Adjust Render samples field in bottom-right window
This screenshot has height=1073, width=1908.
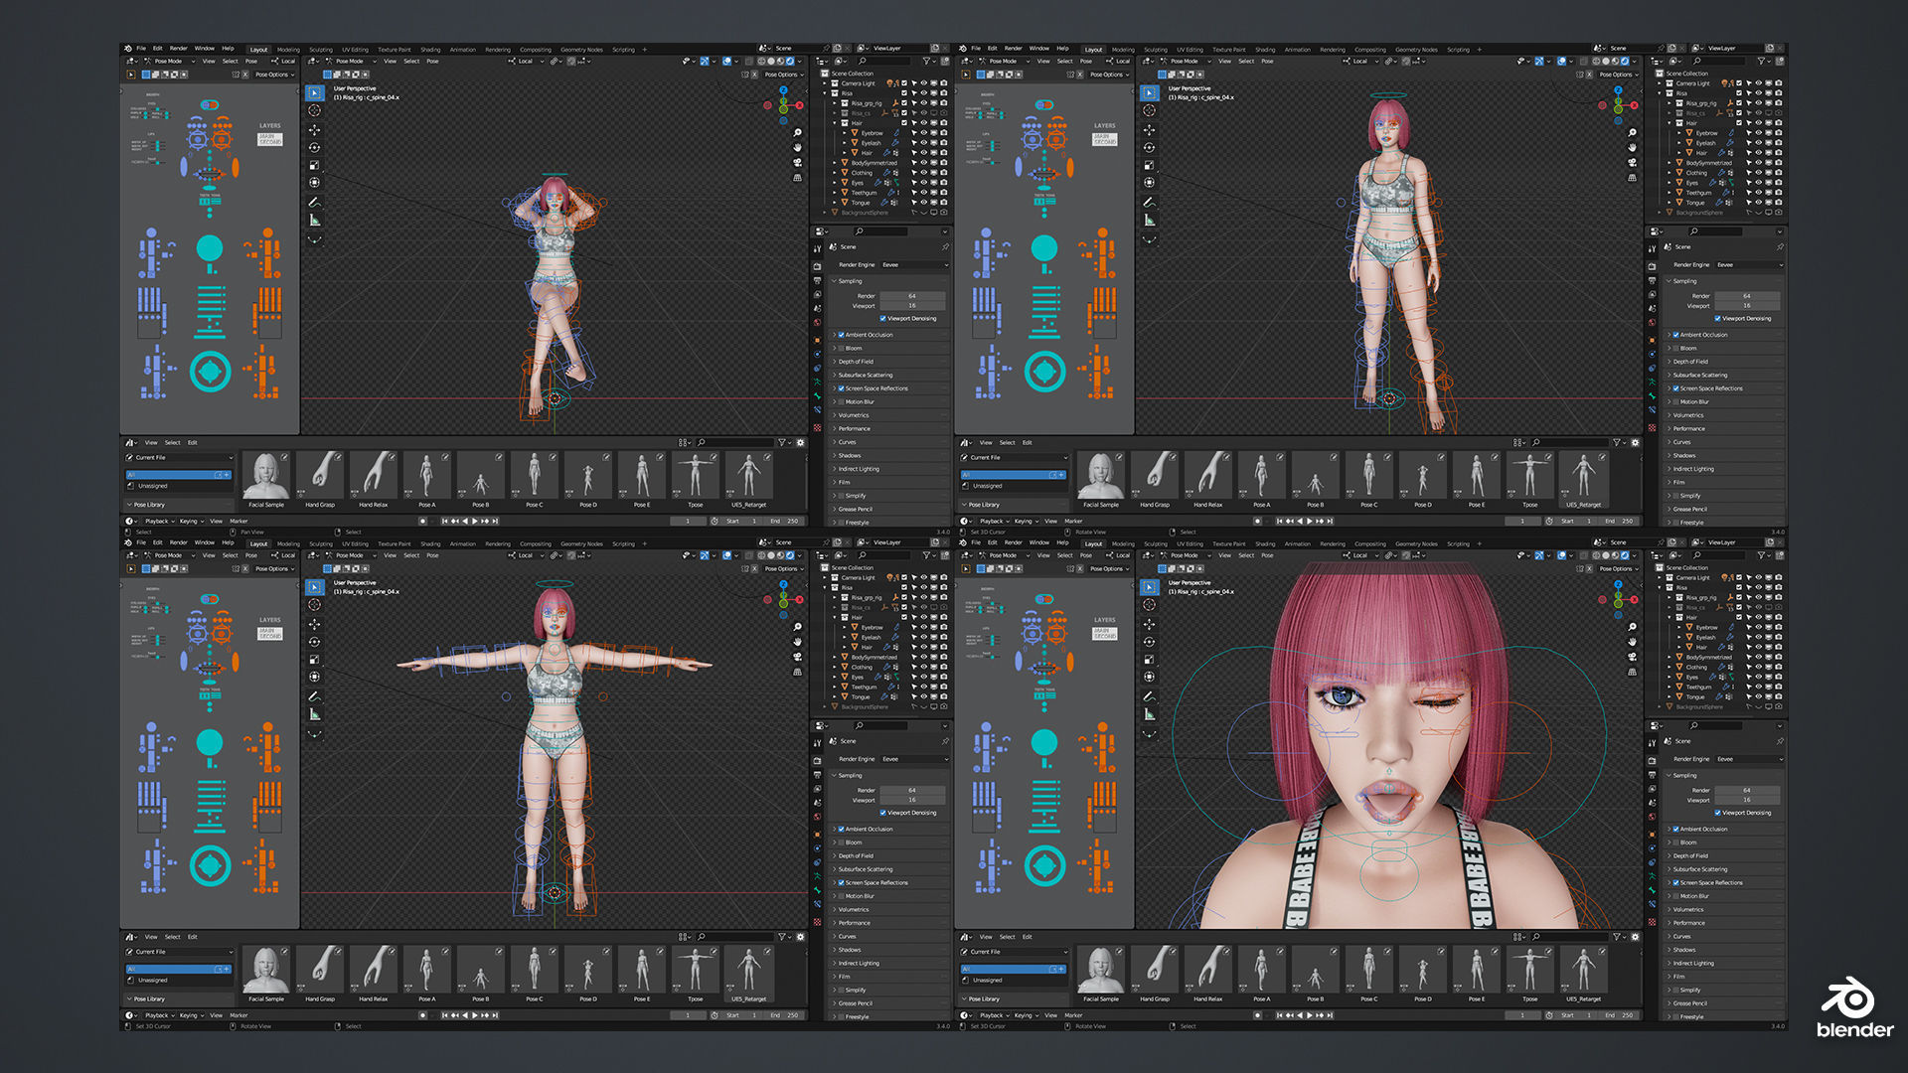pyautogui.click(x=1746, y=790)
